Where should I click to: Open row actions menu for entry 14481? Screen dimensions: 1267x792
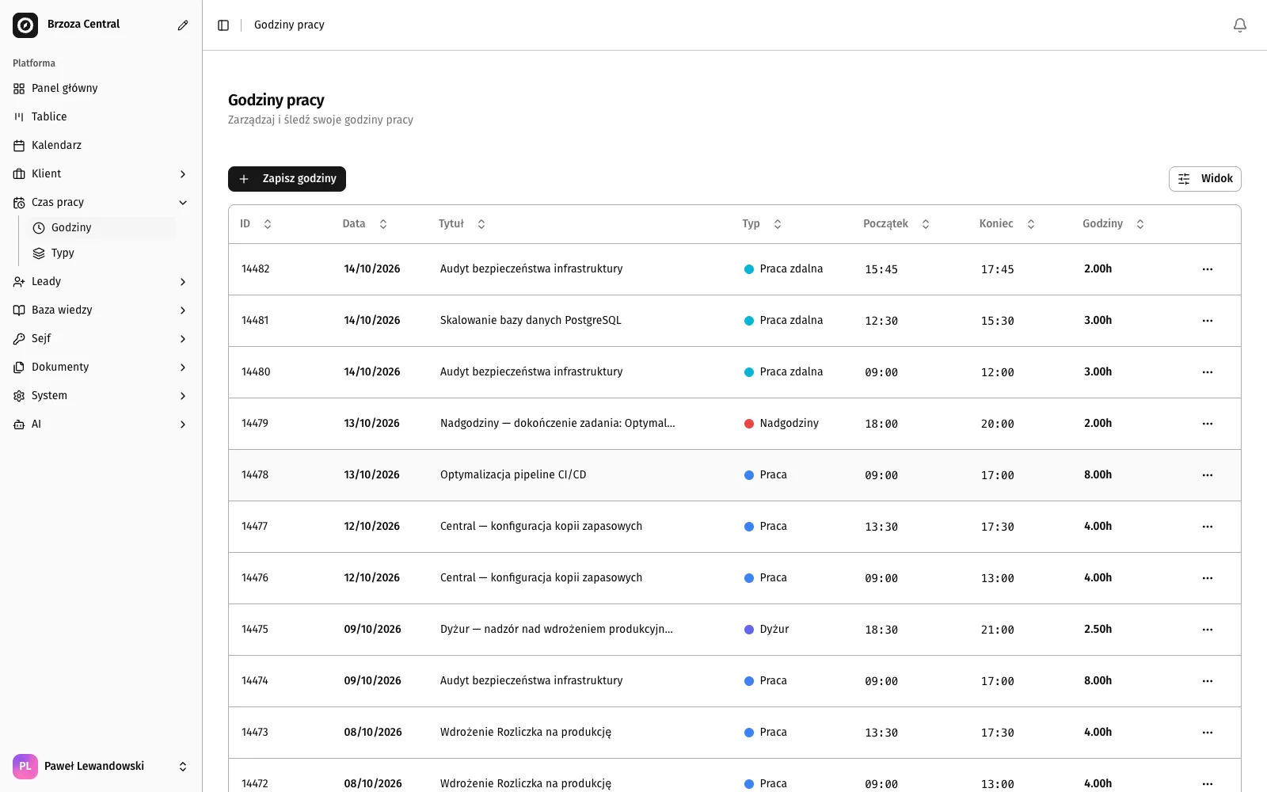point(1208,321)
